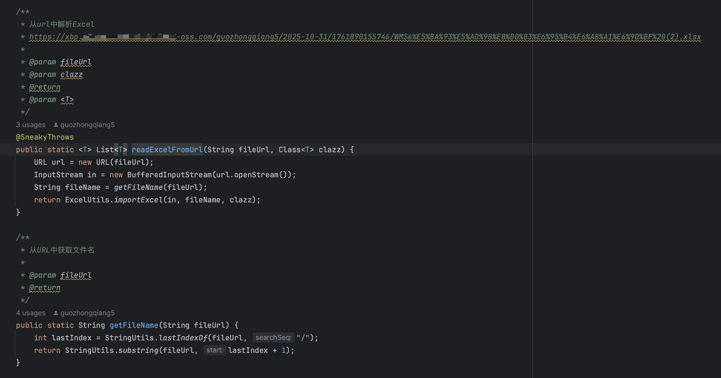Open the '4 usages' inlay hint
Image resolution: width=721 pixels, height=378 pixels.
tap(31, 313)
